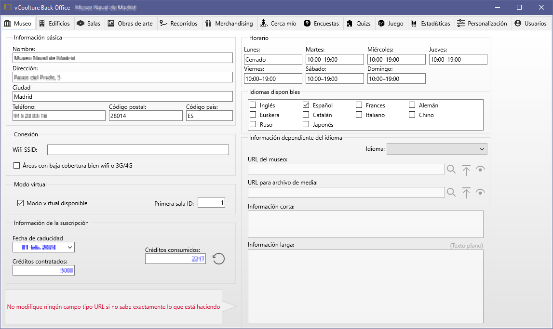This screenshot has width=553, height=329.
Task: Open the Quizs tab
Action: (x=359, y=23)
